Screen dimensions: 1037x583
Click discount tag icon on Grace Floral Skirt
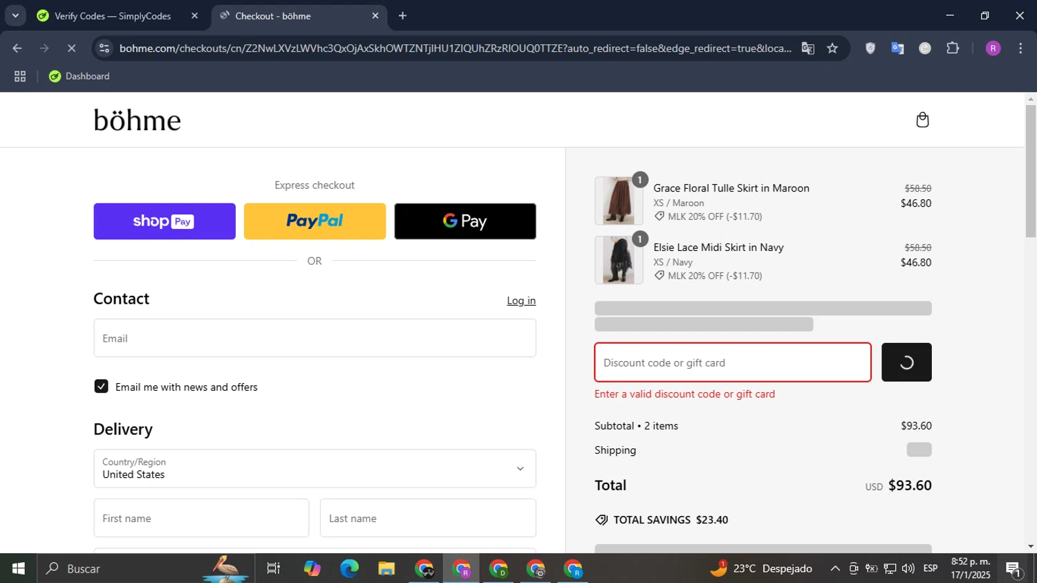660,216
